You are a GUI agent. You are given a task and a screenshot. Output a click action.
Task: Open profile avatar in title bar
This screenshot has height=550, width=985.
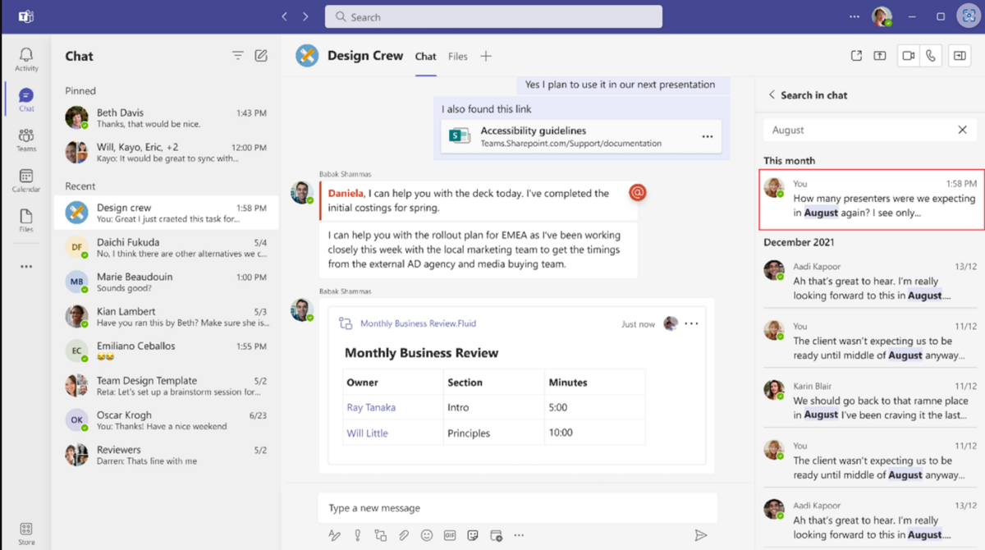pos(882,16)
